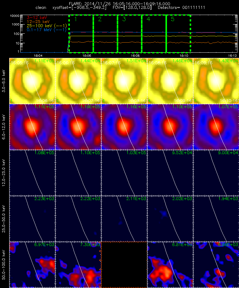The height and width of the screenshot is (288, 239).
Task: Click the 1000 count-rate axis label
Action: pyautogui.click(x=16, y=25)
